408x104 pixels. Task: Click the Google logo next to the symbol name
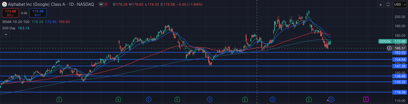point(4,4)
